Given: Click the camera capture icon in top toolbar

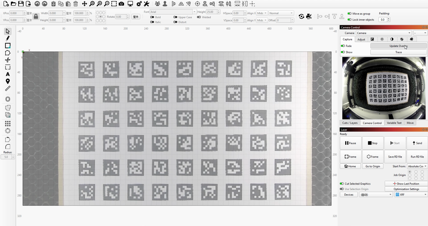Looking at the screenshot, I should click(121, 4).
